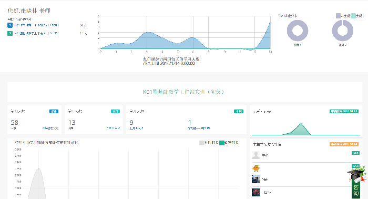Toggle the teal legend swatch above donut charts
The width and height of the screenshot is (368, 199).
tap(353, 16)
